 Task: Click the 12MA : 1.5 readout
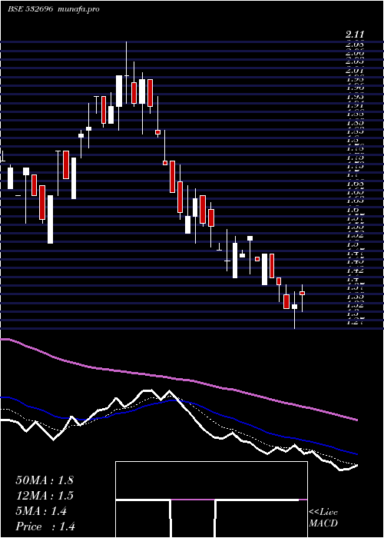(x=45, y=496)
